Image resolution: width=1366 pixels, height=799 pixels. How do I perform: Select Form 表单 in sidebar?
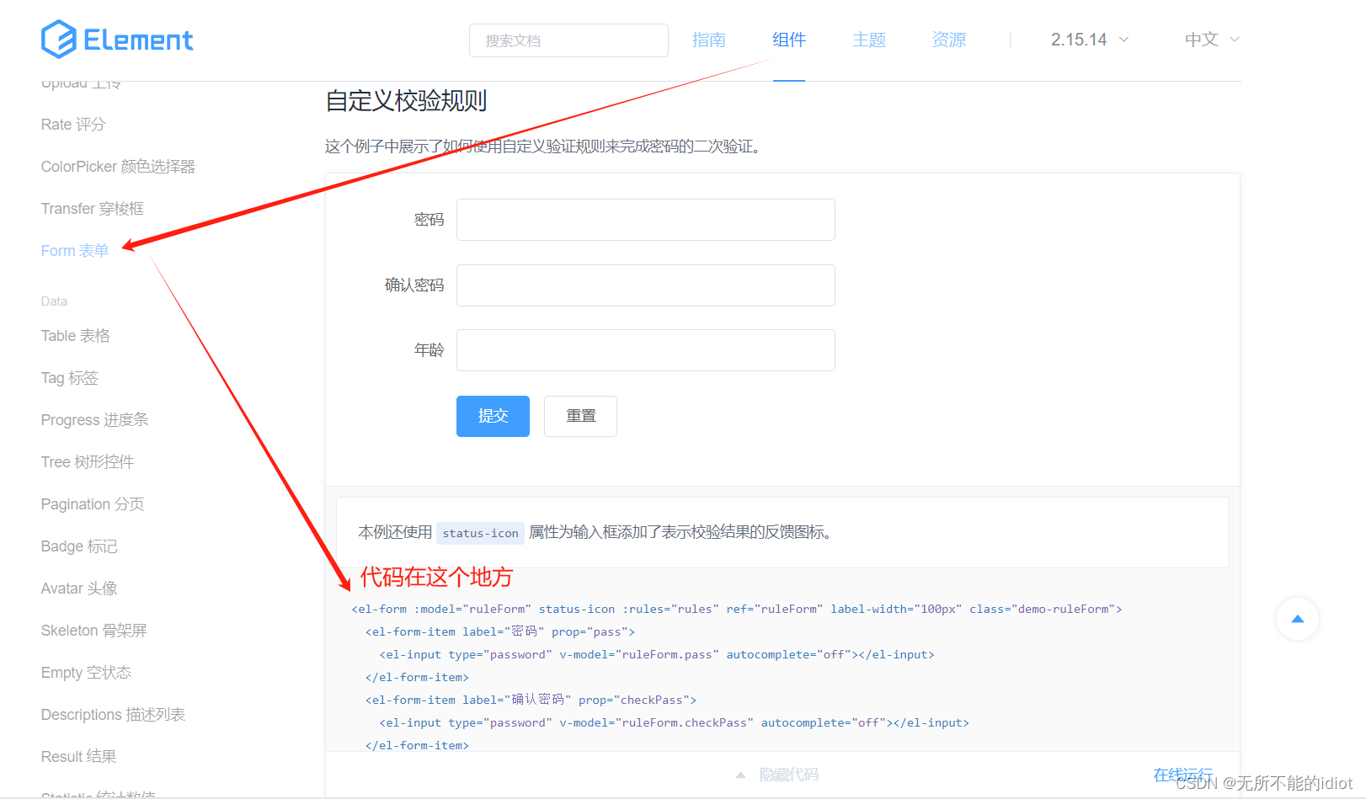[75, 251]
